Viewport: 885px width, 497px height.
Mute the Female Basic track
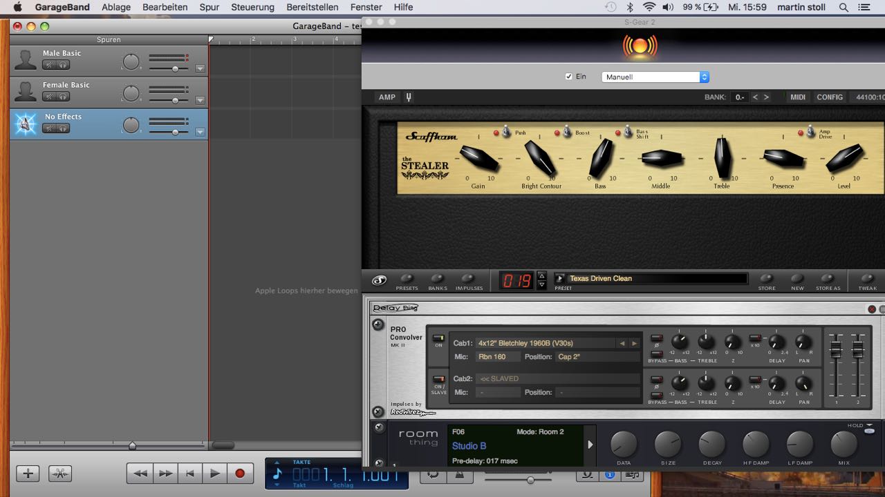49,97
